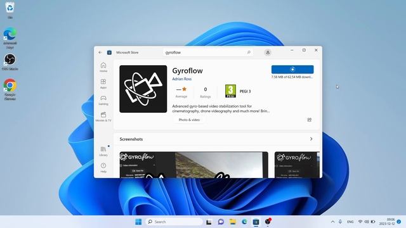Open Edge from the taskbar
This screenshot has width=406, height=228.
pyautogui.click(x=244, y=222)
